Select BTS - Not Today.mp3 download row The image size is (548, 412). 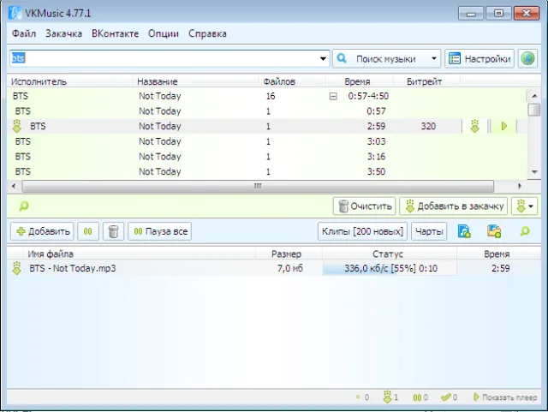pyautogui.click(x=274, y=268)
